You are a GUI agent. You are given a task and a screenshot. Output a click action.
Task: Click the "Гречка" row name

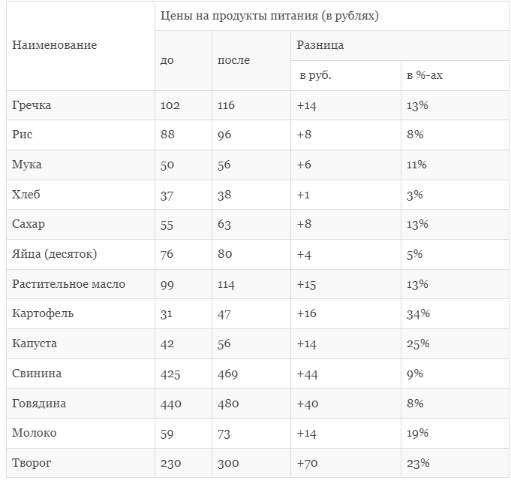pos(32,105)
